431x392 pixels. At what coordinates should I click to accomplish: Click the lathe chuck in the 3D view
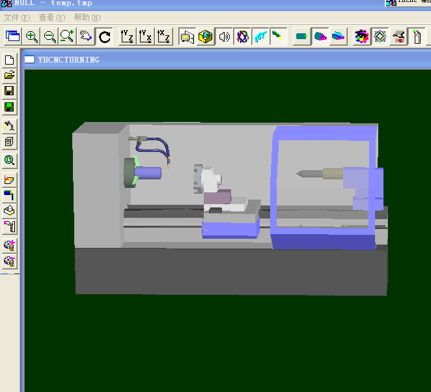[130, 173]
